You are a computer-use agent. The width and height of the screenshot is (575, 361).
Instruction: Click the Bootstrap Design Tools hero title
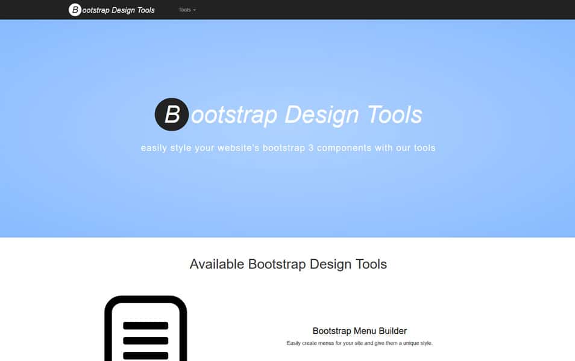pyautogui.click(x=287, y=114)
